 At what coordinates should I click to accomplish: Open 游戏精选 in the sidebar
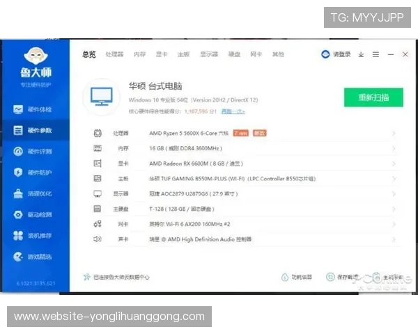pos(33,257)
